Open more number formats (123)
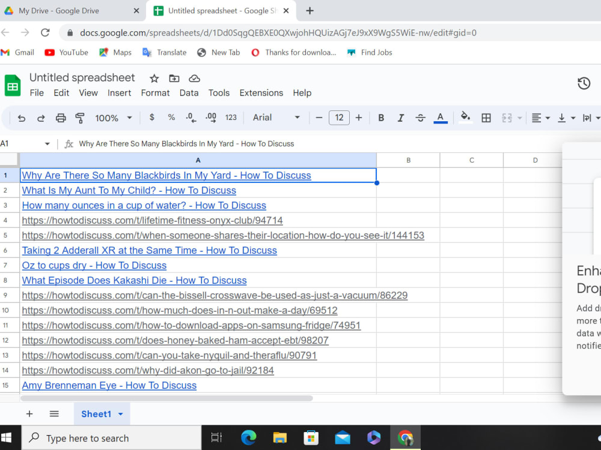The height and width of the screenshot is (450, 601). tap(231, 118)
